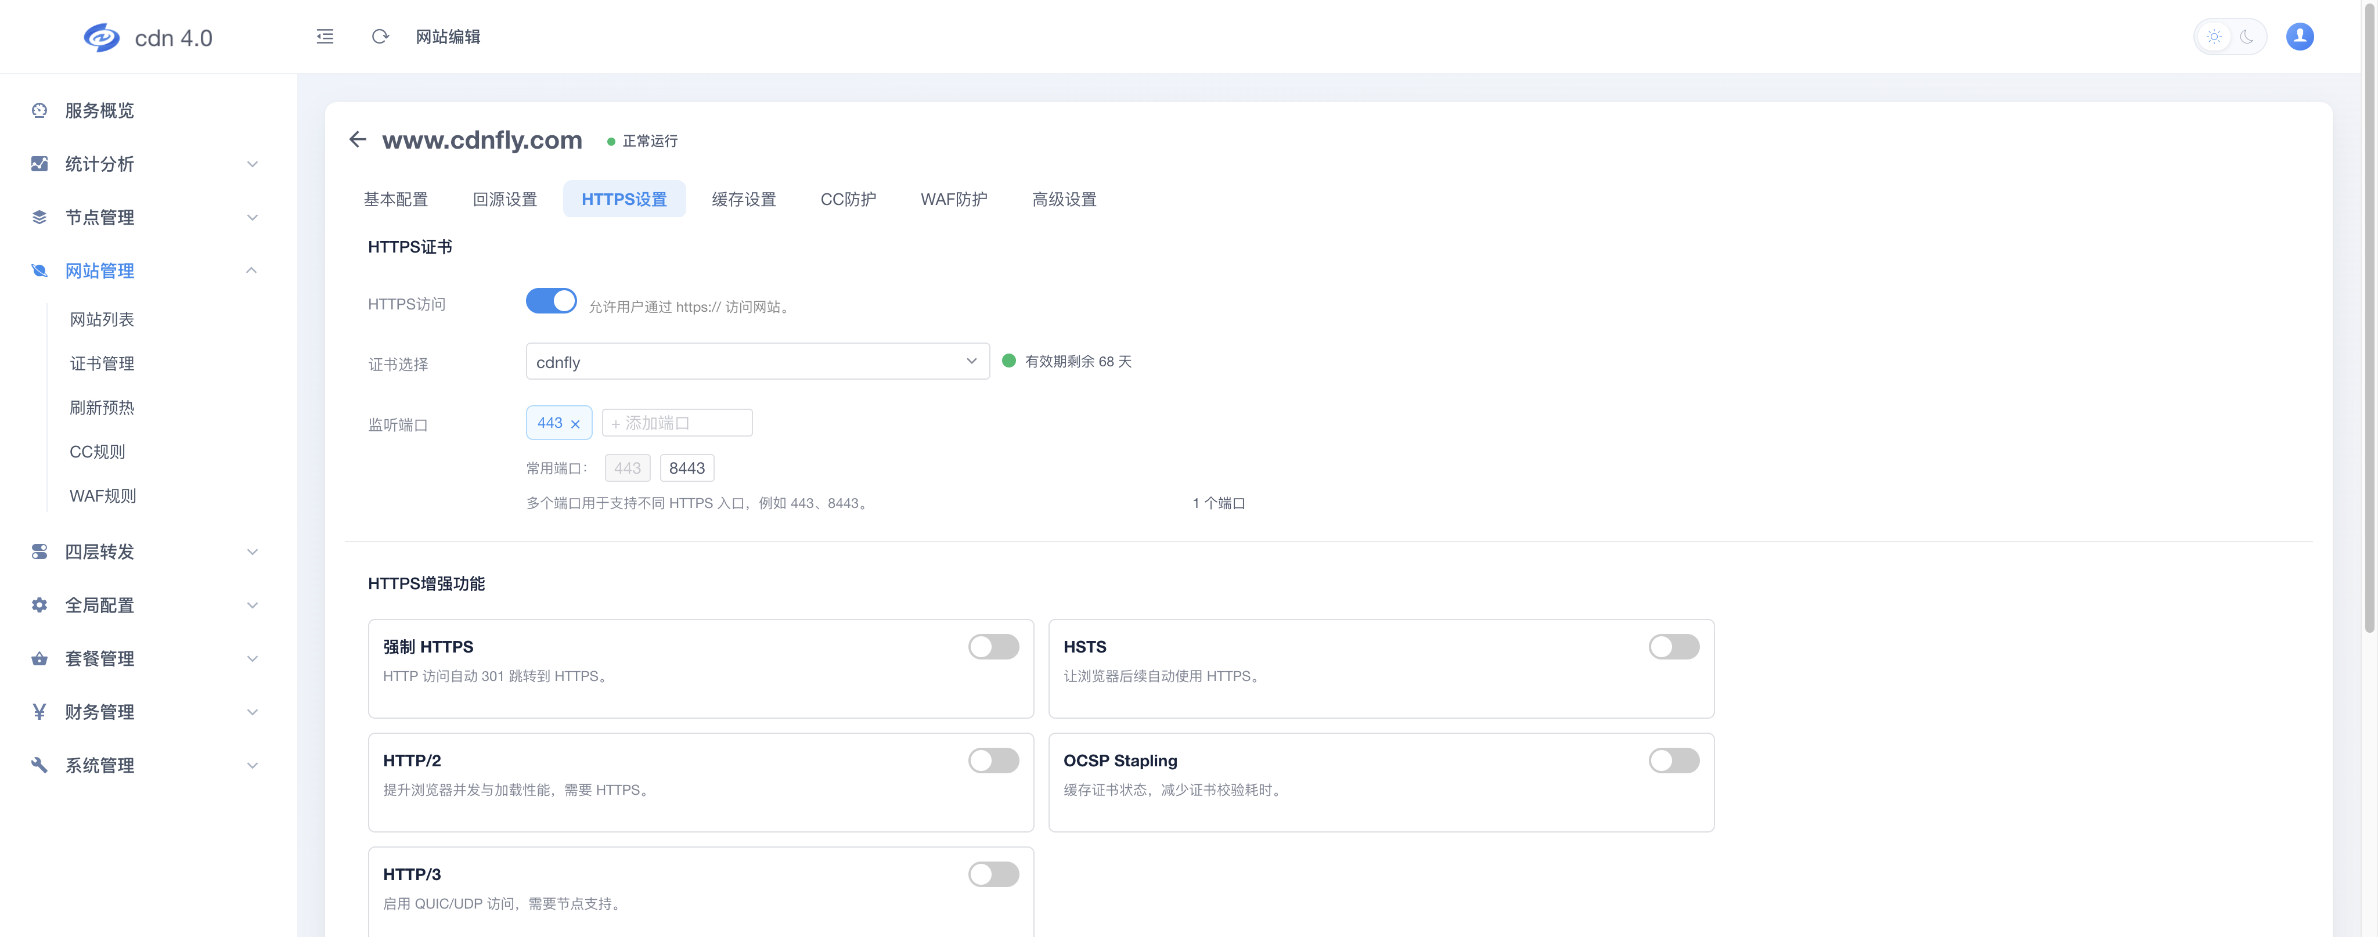Expand the 系统管理 menu chevron
Viewport: 2378px width, 937px height.
coord(252,765)
